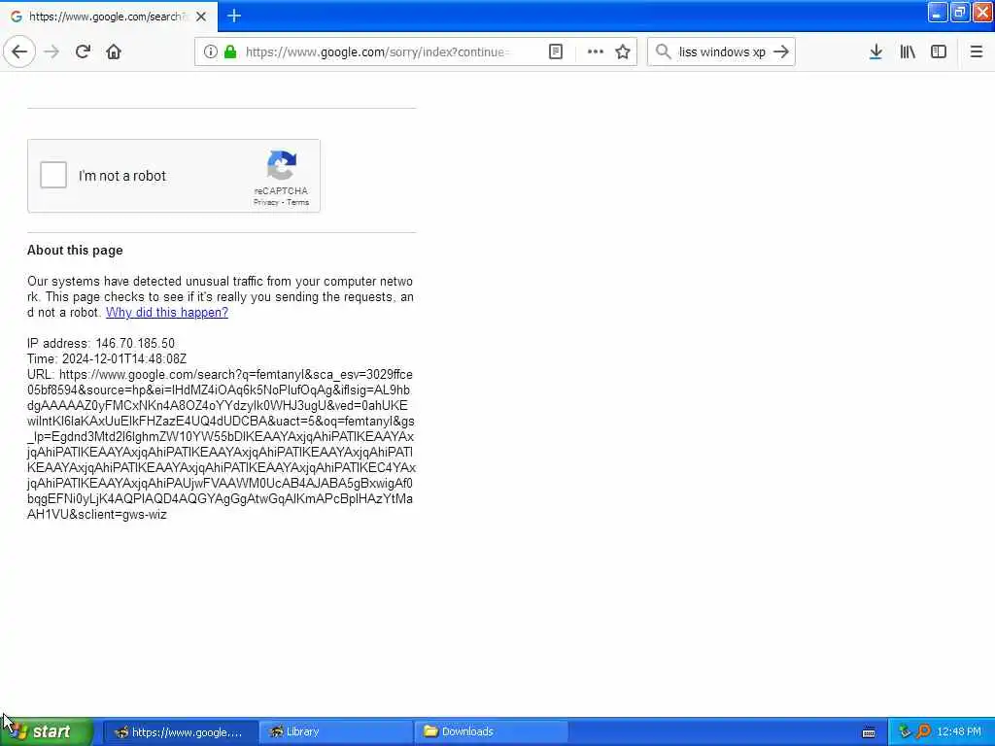995x746 pixels.
Task: Open the reCAPTCHA Terms link
Action: click(x=297, y=202)
